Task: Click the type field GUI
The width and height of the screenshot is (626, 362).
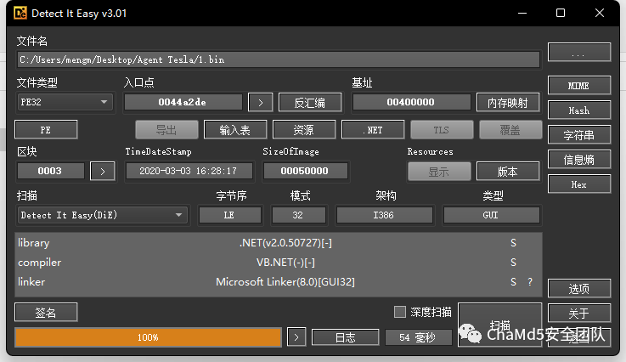Action: pos(491,215)
